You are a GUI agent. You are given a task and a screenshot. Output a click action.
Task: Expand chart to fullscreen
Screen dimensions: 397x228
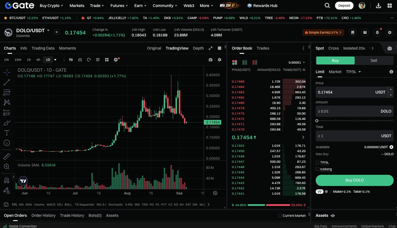pyautogui.click(x=211, y=48)
